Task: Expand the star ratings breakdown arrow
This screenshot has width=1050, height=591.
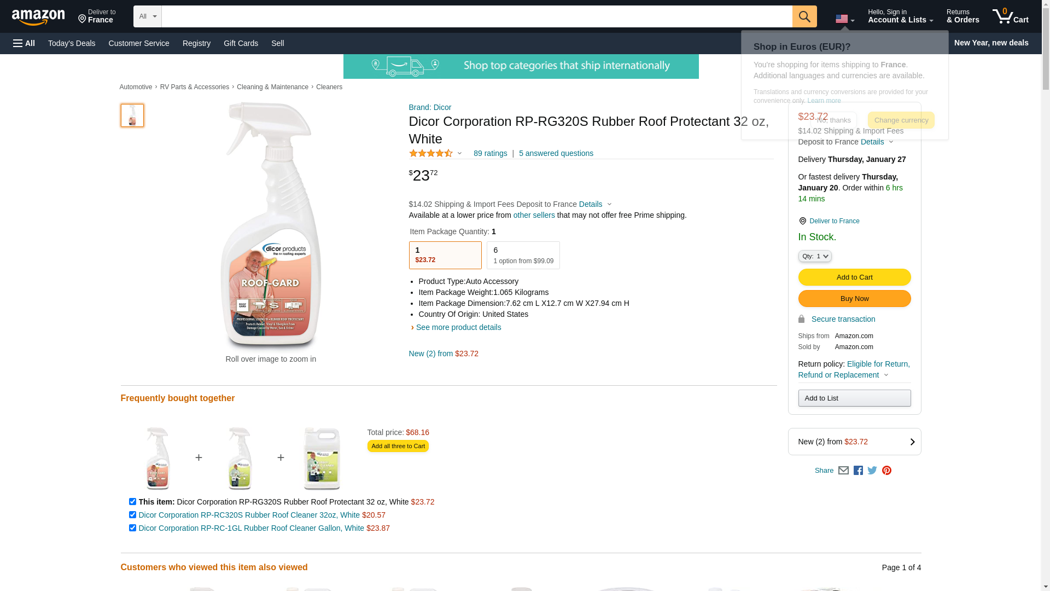Action: point(459,154)
